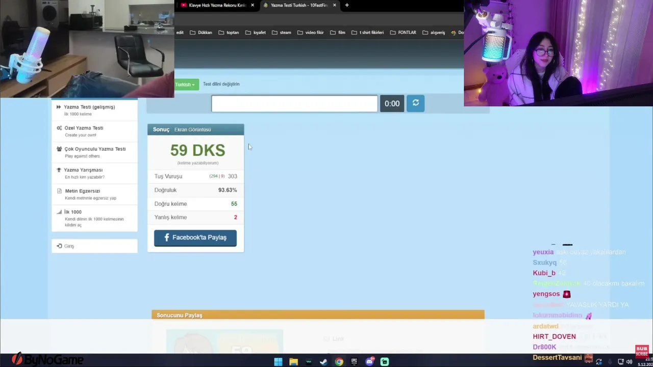Open the alışveriş bookmarks folder
653x367 pixels.
(x=434, y=33)
